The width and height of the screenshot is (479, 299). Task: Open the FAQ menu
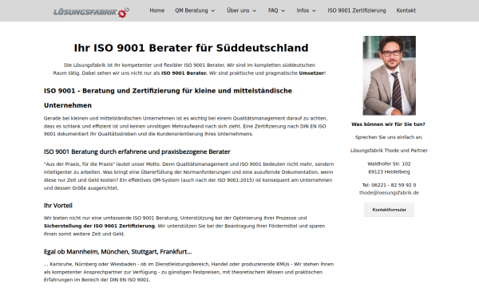coord(273,10)
